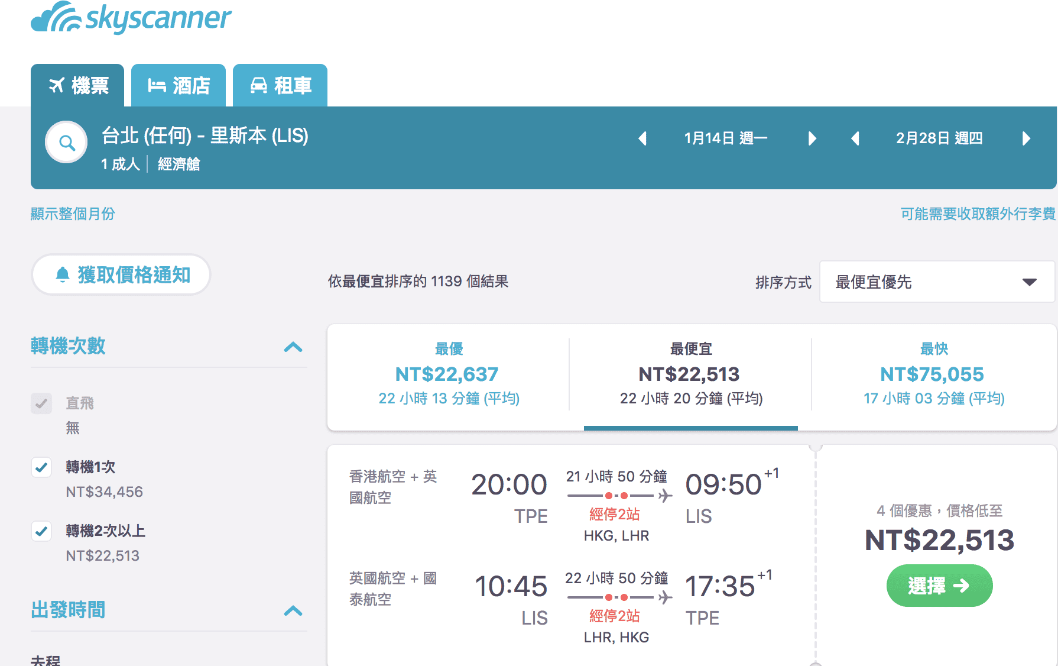1058x666 pixels.
Task: Click the Skyscanner logo
Action: (131, 18)
